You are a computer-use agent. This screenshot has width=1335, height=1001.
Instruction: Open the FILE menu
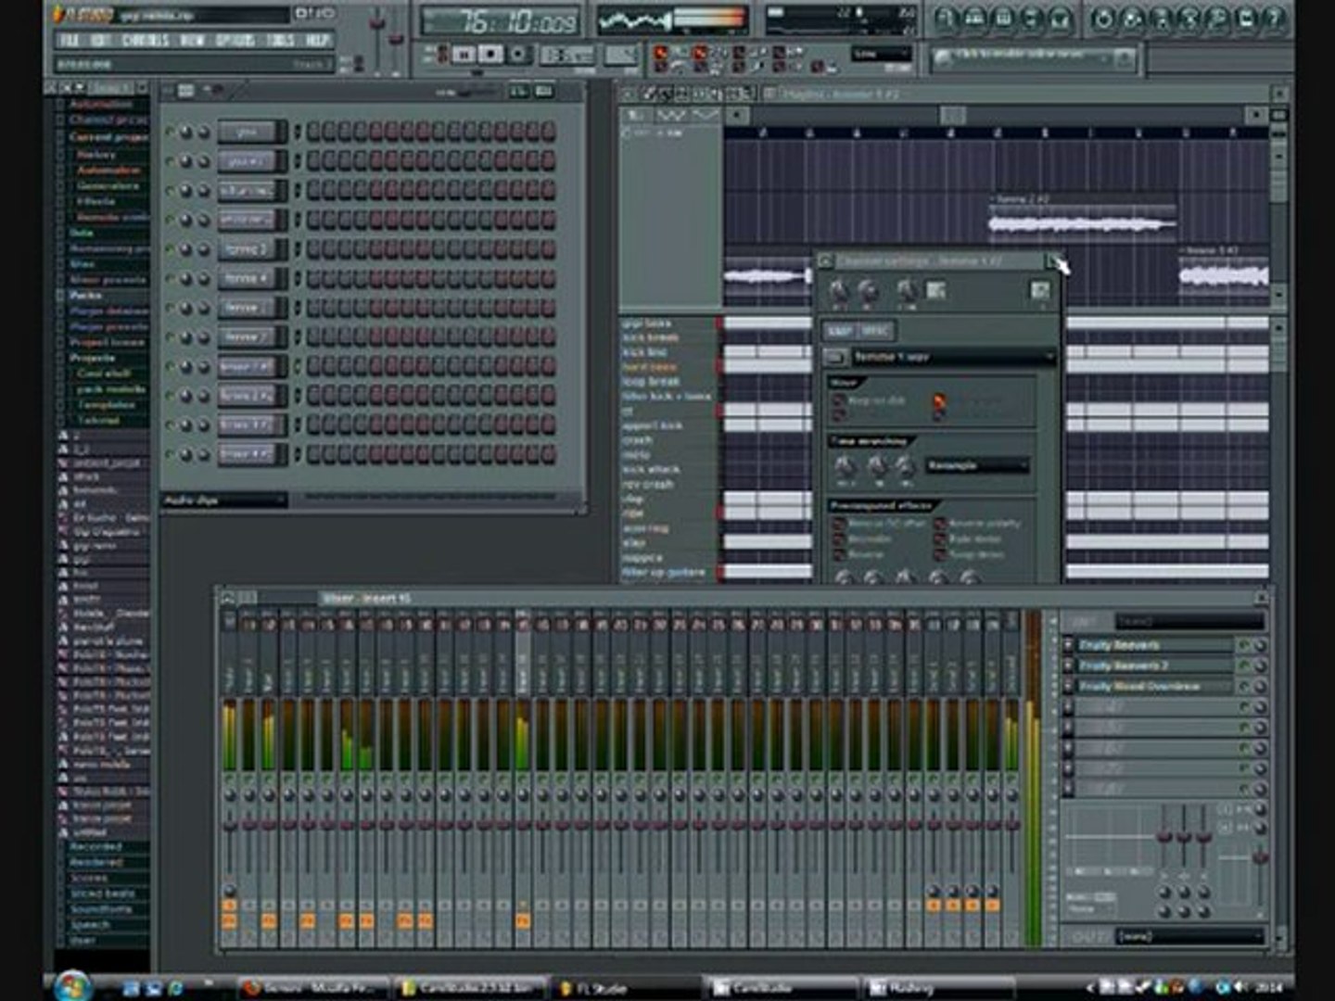(68, 40)
